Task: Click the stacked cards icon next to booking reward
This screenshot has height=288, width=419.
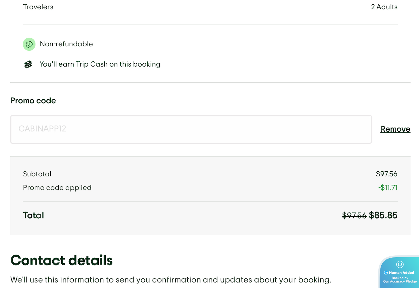Action: 28,64
